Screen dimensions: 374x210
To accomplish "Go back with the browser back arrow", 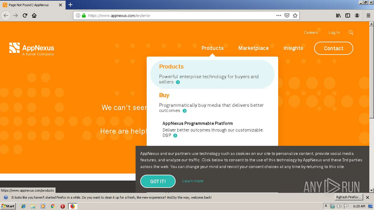I will [6, 15].
